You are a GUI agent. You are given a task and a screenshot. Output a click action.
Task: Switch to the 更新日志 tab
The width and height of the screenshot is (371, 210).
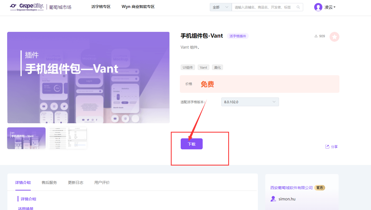tap(76, 183)
